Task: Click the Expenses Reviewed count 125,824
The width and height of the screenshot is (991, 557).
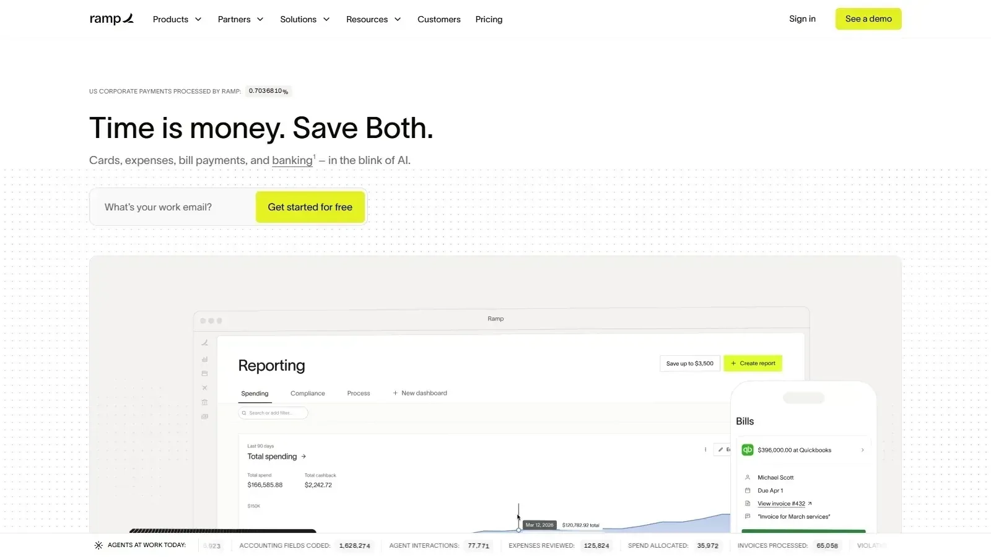Action: point(596,546)
